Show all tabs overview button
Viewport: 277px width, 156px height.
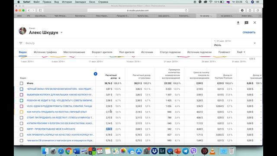[258, 10]
